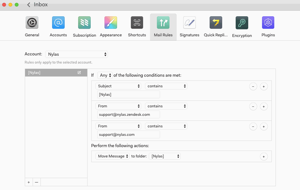Viewport: 300px width, 190px height.
Task: Expand the Account dropdown showing Nylas
Action: (x=77, y=54)
